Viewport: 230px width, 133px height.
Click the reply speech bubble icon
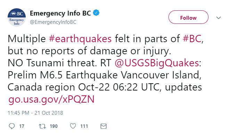pyautogui.click(x=12, y=126)
